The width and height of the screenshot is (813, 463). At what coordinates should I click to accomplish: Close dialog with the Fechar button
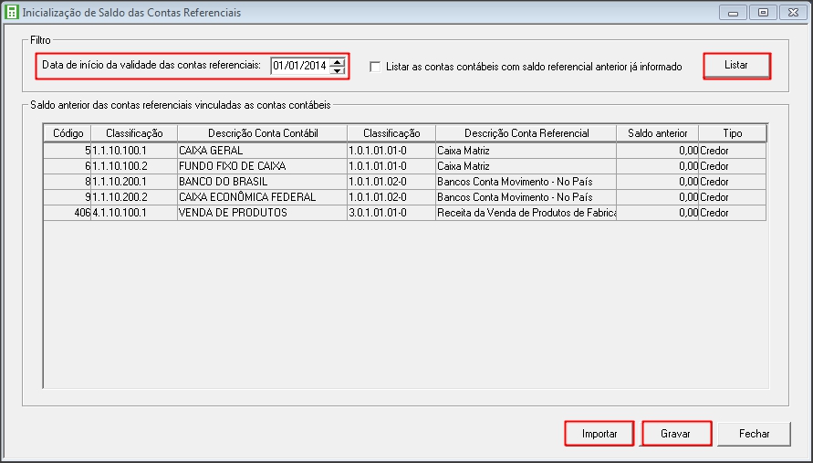point(754,434)
